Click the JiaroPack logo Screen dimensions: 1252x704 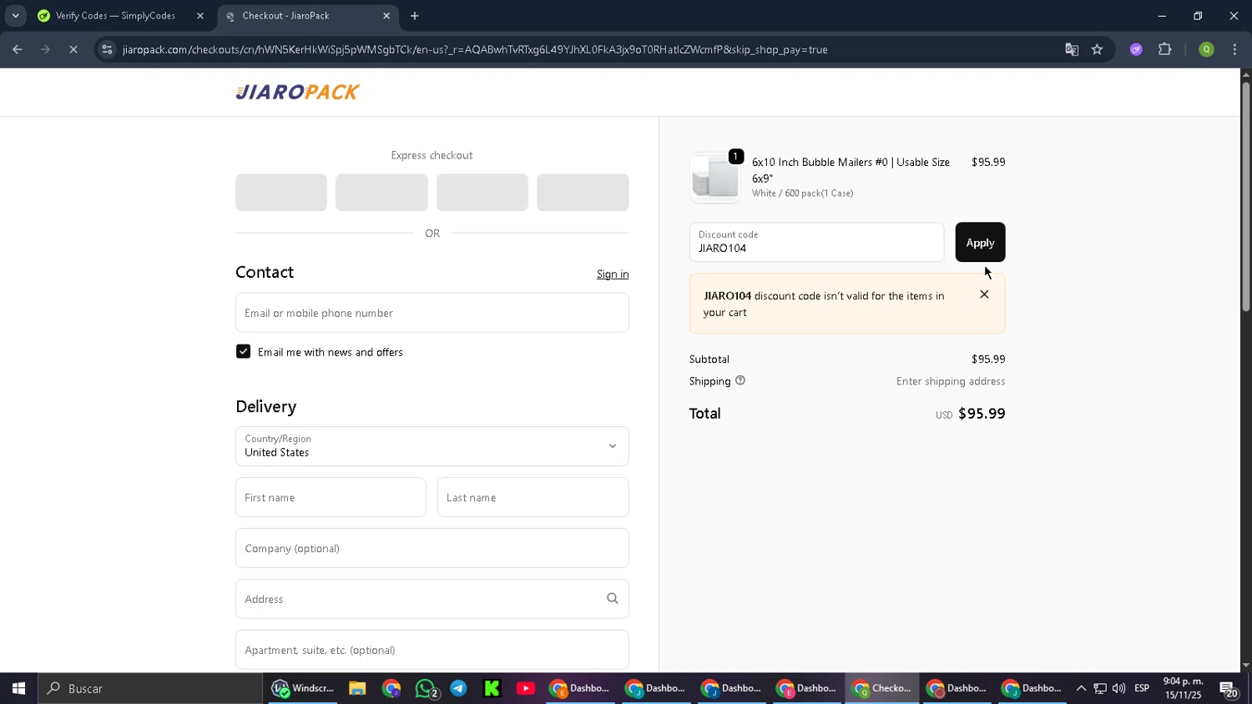pos(297,92)
